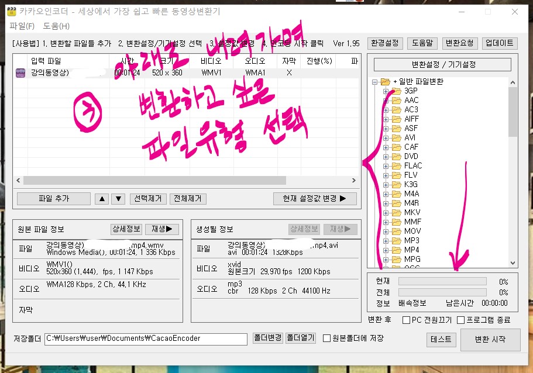Select the AAC folder icon
This screenshot has height=373, width=533.
[396, 100]
